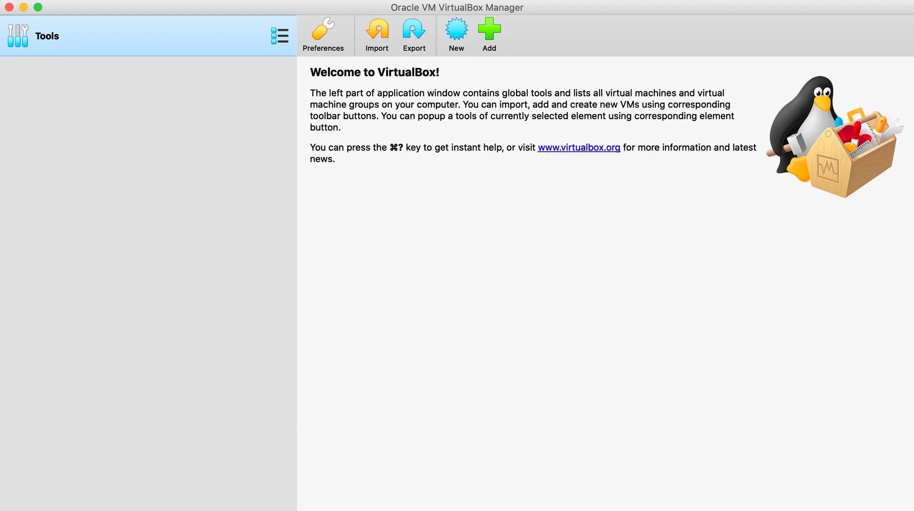
Task: Click the Import toolbar label
Action: coord(377,48)
